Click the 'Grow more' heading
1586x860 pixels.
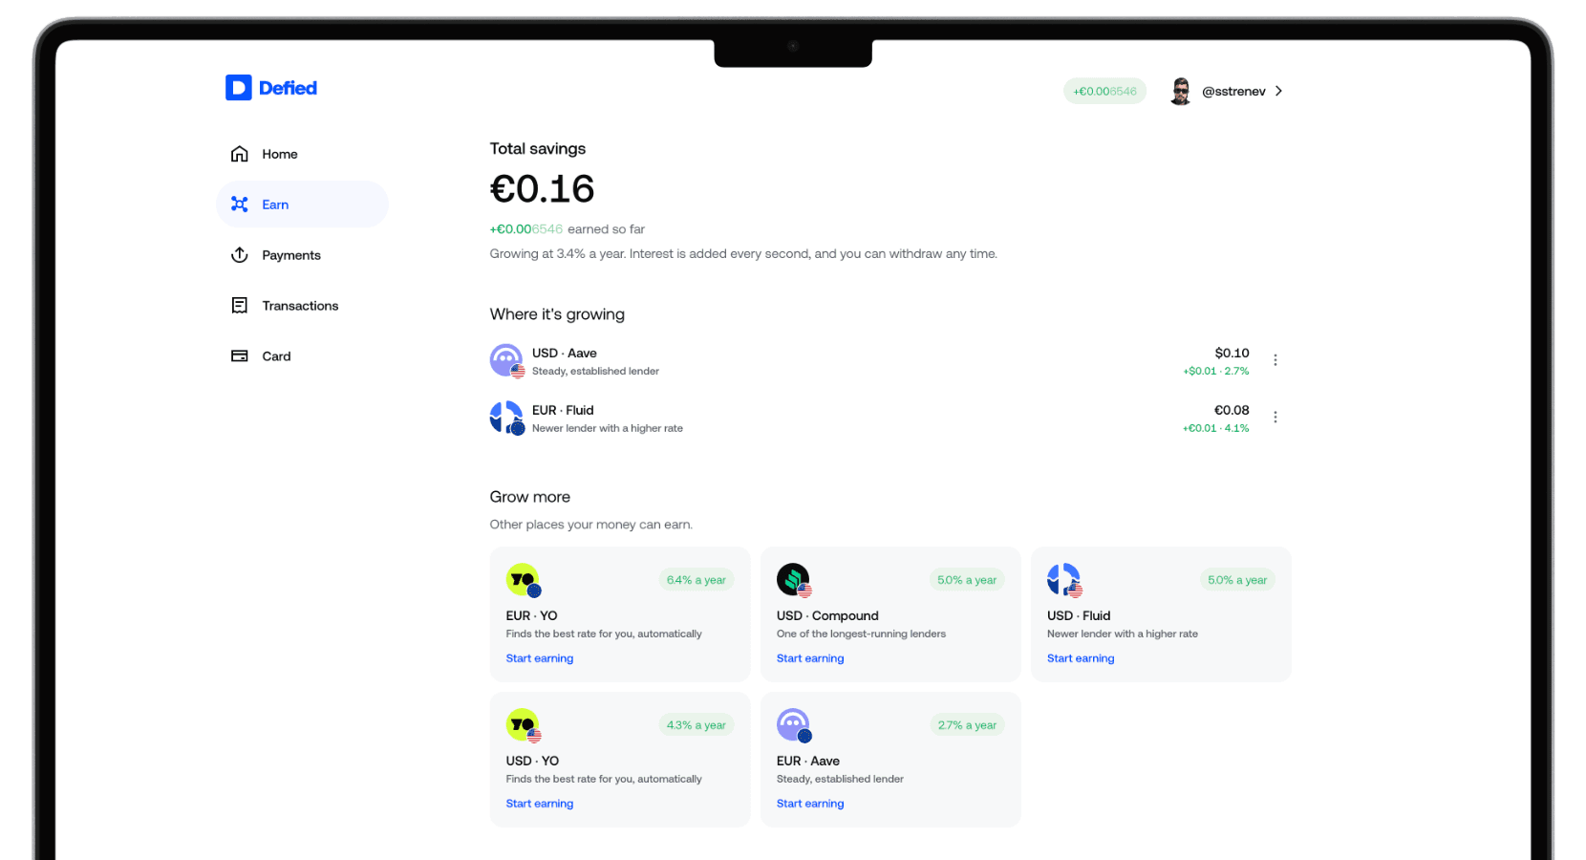click(x=529, y=497)
